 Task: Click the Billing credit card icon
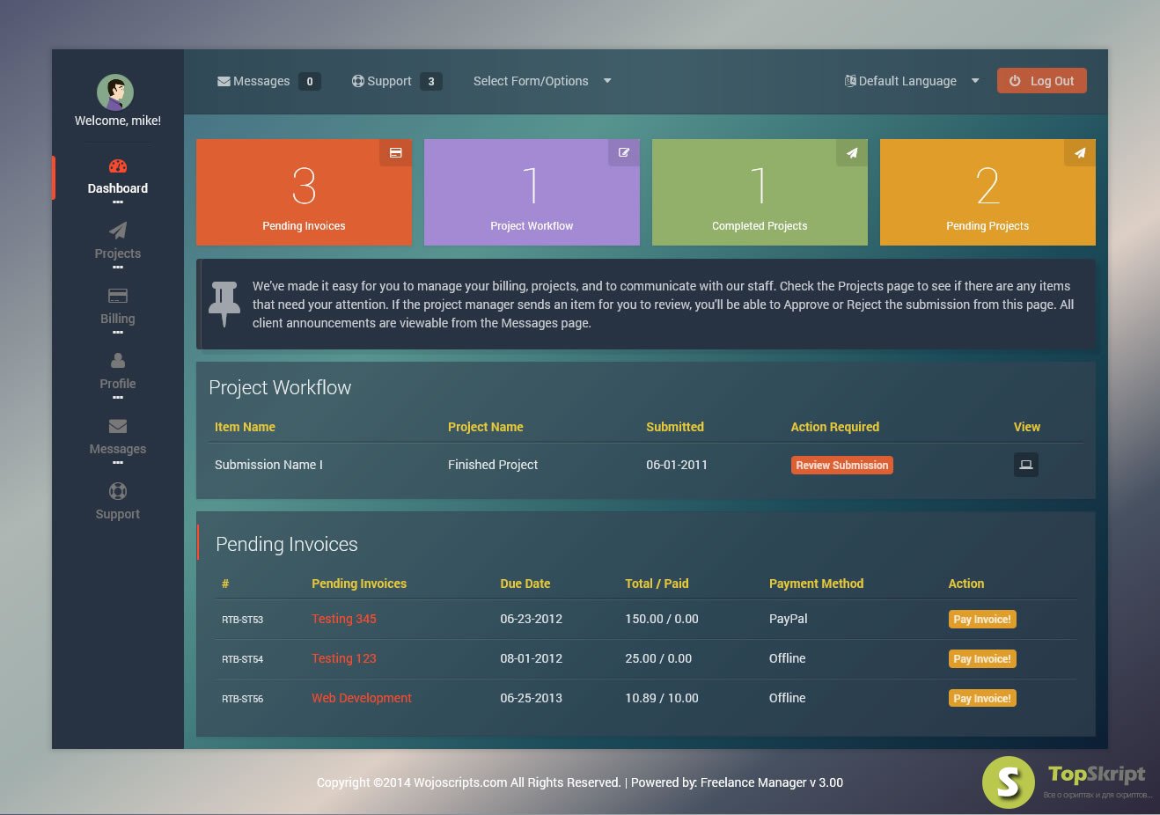[118, 296]
